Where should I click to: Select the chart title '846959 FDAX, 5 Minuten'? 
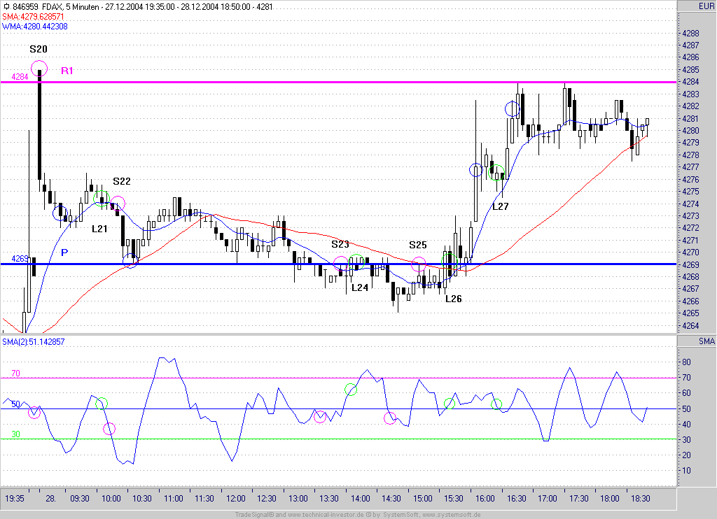[56, 7]
